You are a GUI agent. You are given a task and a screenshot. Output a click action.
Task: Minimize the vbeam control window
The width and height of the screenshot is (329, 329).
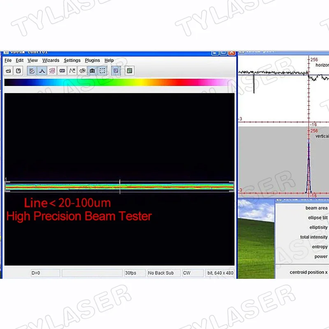point(215,53)
